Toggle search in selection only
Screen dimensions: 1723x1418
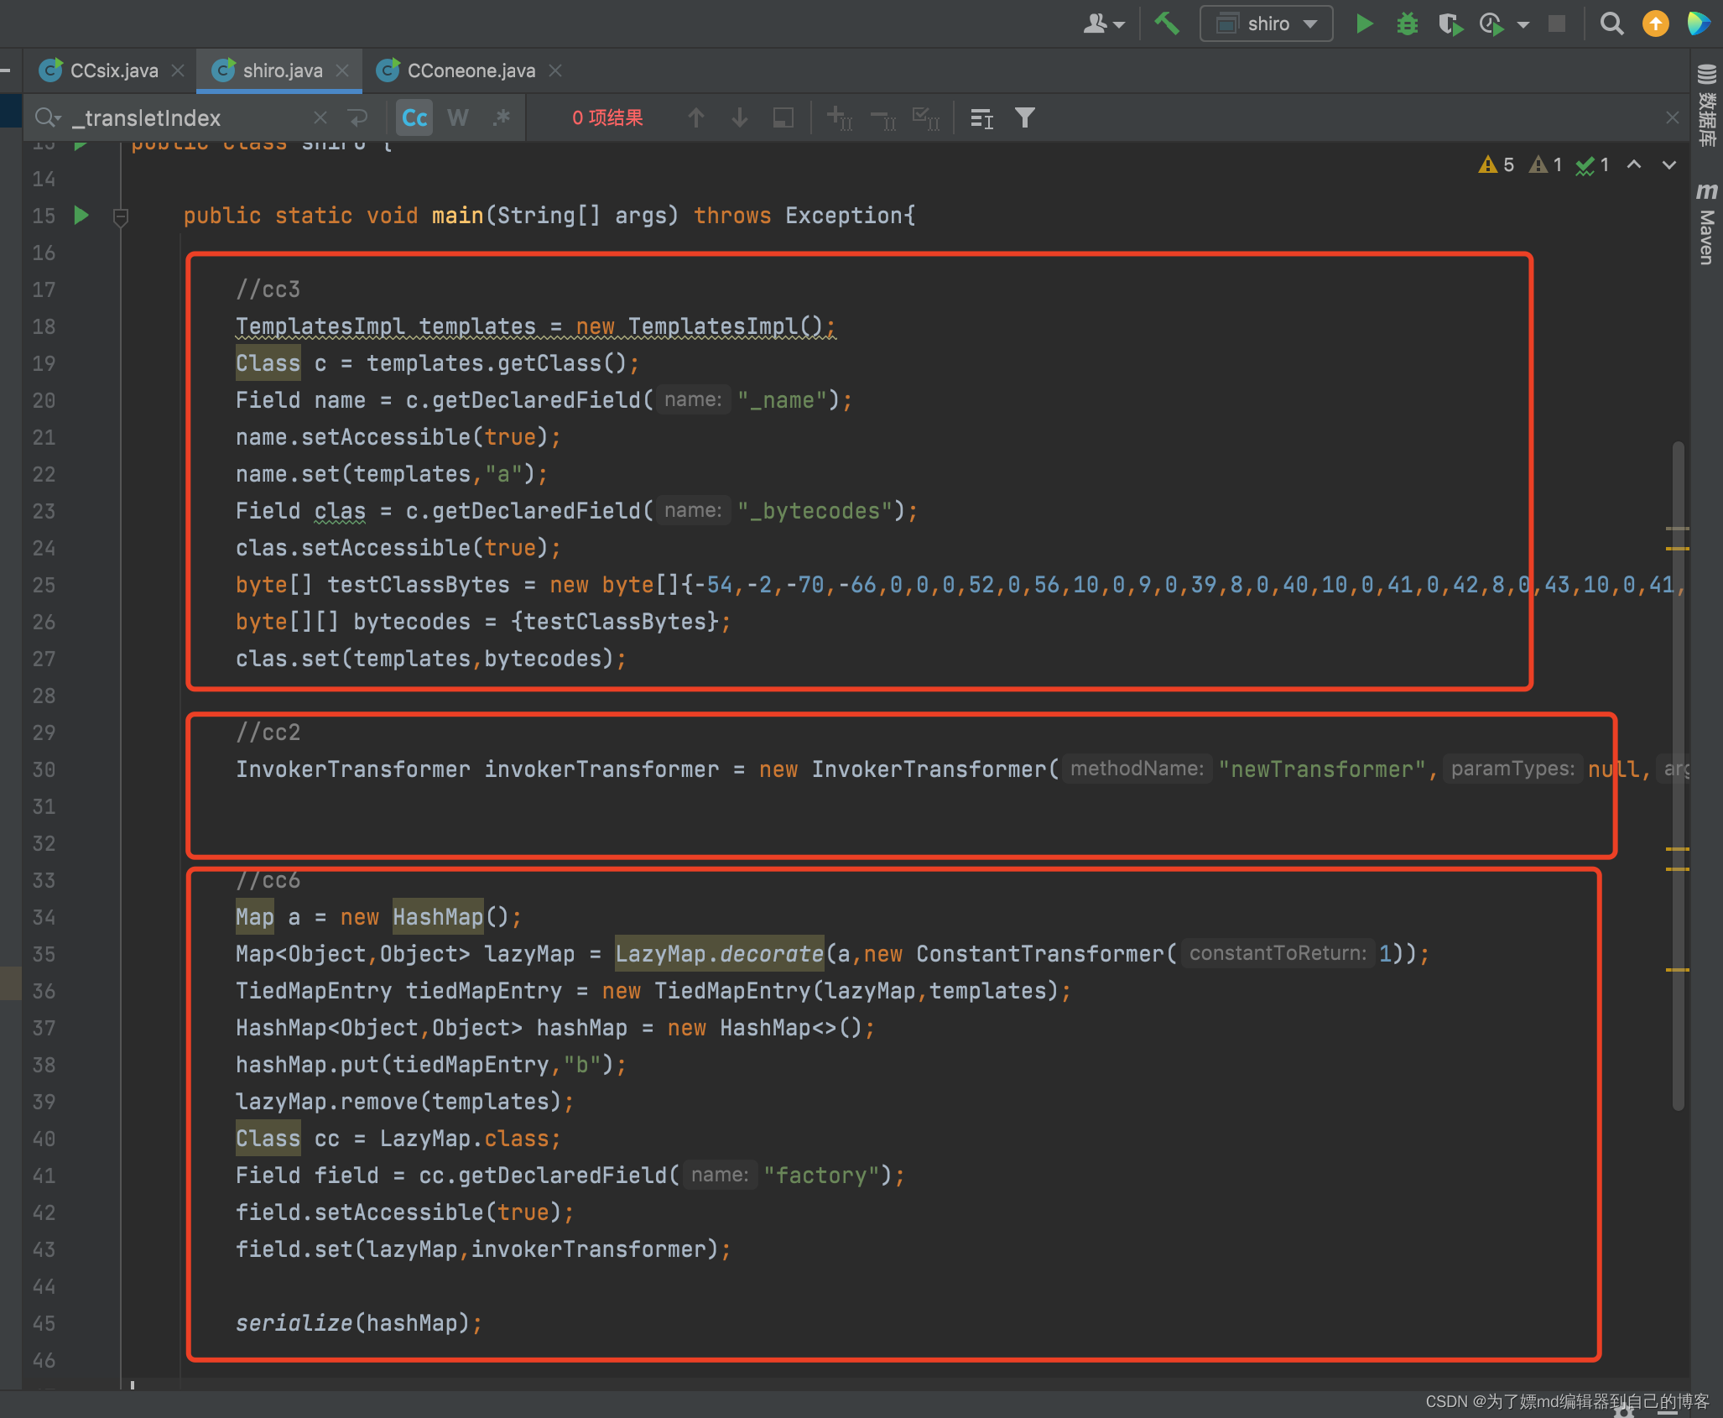point(783,118)
